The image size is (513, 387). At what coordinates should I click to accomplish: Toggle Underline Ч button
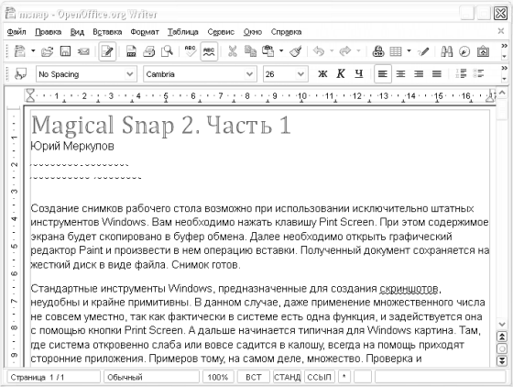click(x=359, y=74)
